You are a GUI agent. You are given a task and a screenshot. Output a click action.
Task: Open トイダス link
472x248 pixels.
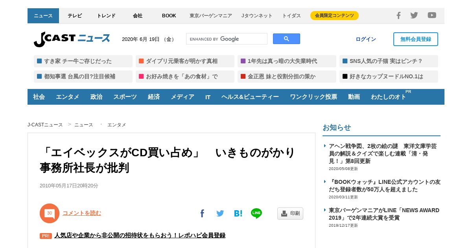click(291, 16)
